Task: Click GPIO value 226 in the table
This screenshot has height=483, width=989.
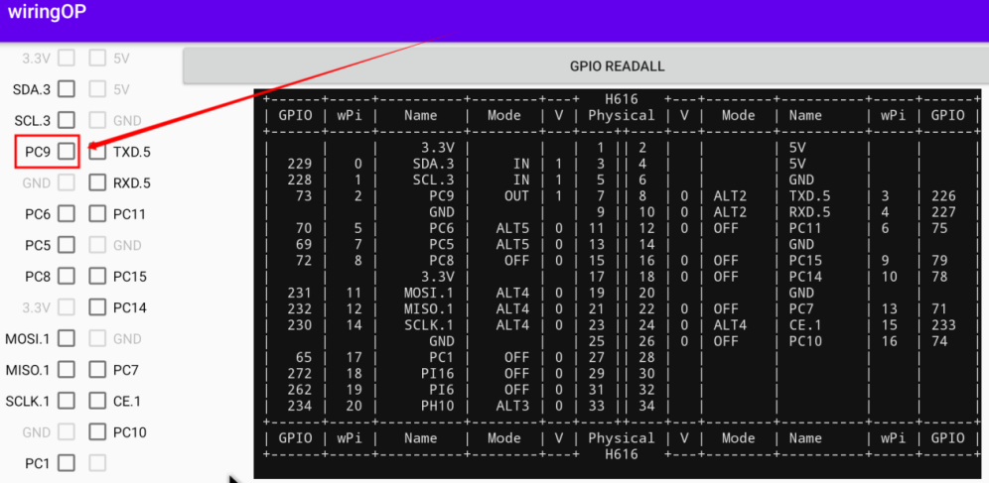Action: (x=943, y=195)
